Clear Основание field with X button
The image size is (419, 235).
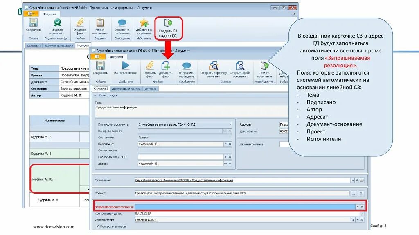[x=356, y=180]
